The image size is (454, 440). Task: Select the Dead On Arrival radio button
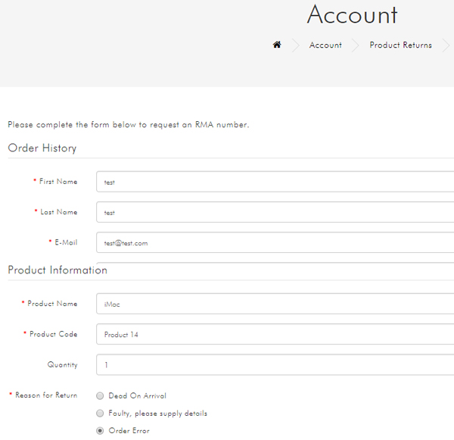100,395
